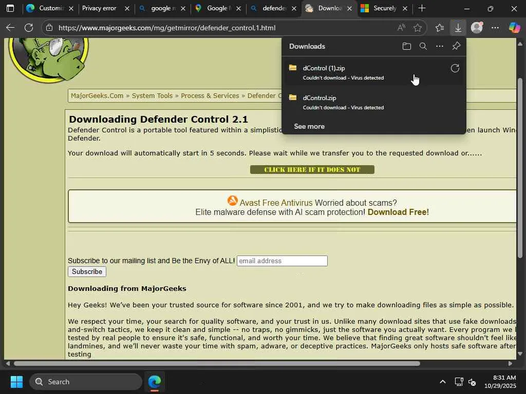This screenshot has width=526, height=394.
Task: Click the Subscribe button
Action: click(87, 272)
